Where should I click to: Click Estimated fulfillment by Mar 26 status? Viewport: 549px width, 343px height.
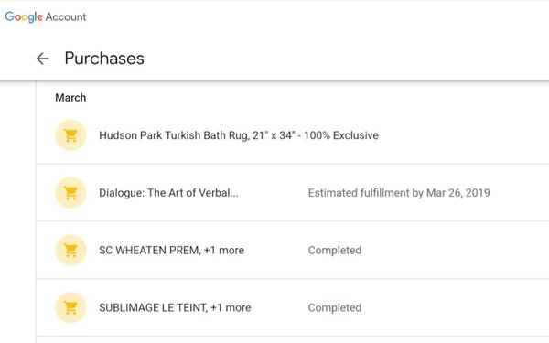[x=399, y=193]
